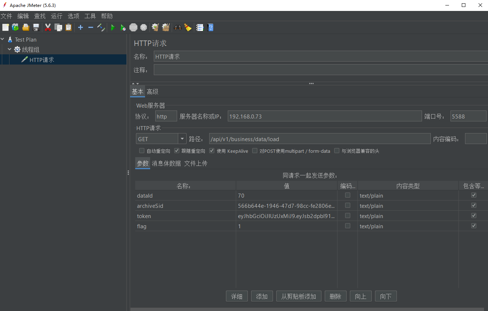Toggle the 使用 KeepAlive checkbox

pyautogui.click(x=212, y=151)
